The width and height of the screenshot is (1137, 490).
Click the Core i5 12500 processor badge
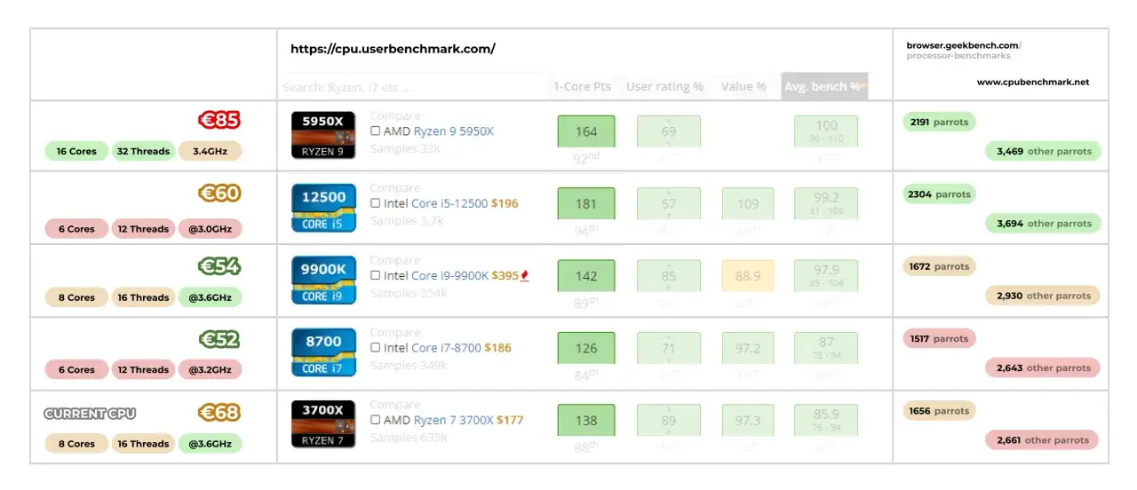323,208
